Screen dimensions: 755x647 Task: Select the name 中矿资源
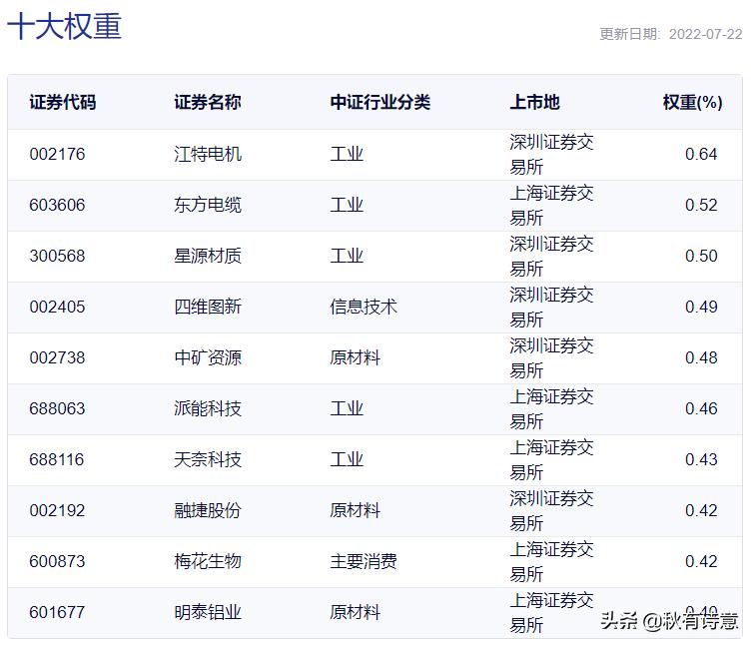tap(208, 358)
